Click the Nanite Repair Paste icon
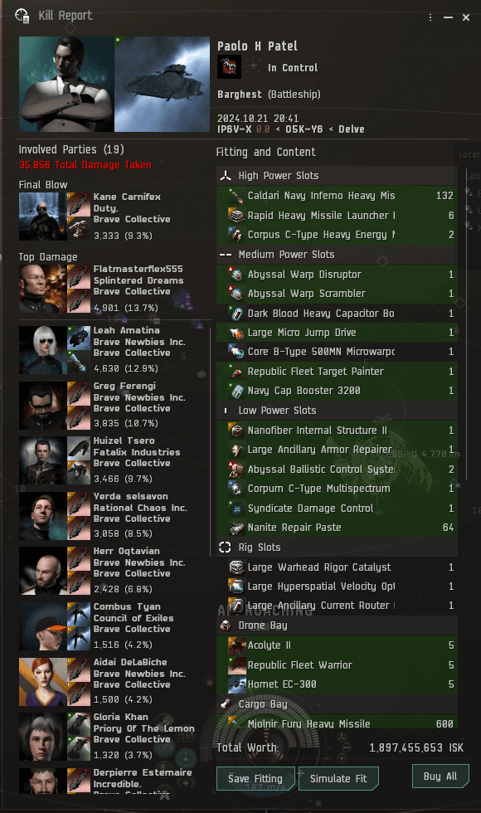Screen dimensions: 481x813 click(x=236, y=528)
